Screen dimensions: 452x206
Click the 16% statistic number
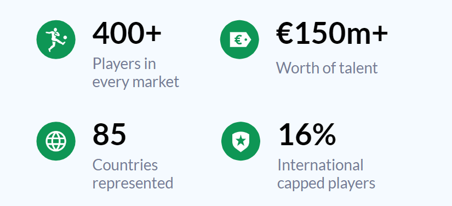(x=307, y=135)
